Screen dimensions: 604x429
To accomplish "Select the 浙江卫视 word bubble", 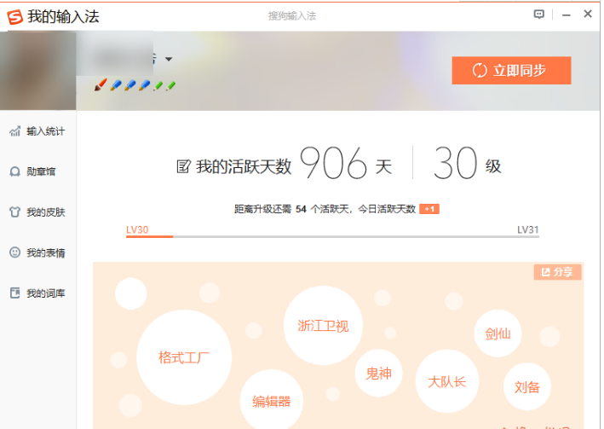I will click(x=323, y=326).
